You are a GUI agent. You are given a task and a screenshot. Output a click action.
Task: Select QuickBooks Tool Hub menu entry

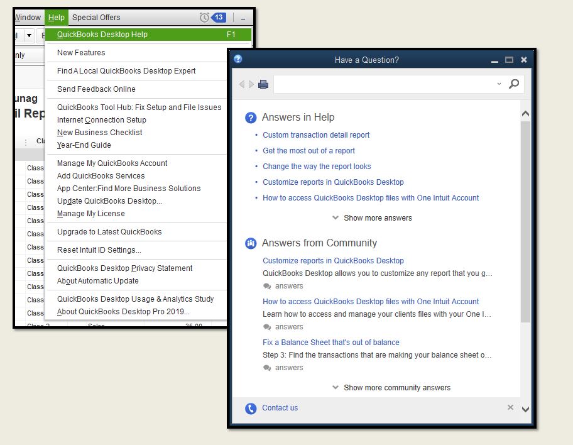[139, 107]
